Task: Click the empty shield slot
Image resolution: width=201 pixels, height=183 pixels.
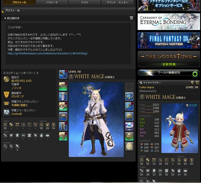Action: tap(129, 86)
